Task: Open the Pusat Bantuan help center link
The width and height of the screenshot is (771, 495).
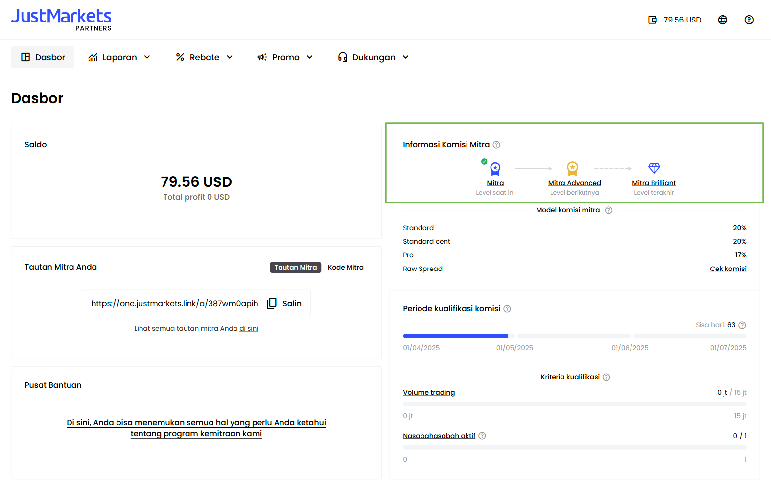Action: [196, 428]
